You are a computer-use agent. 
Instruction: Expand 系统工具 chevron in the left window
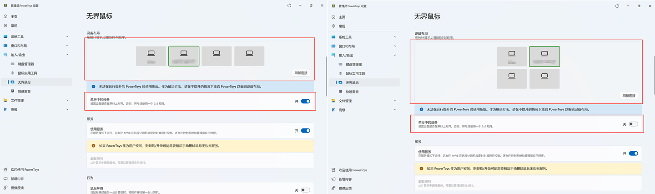(67, 36)
